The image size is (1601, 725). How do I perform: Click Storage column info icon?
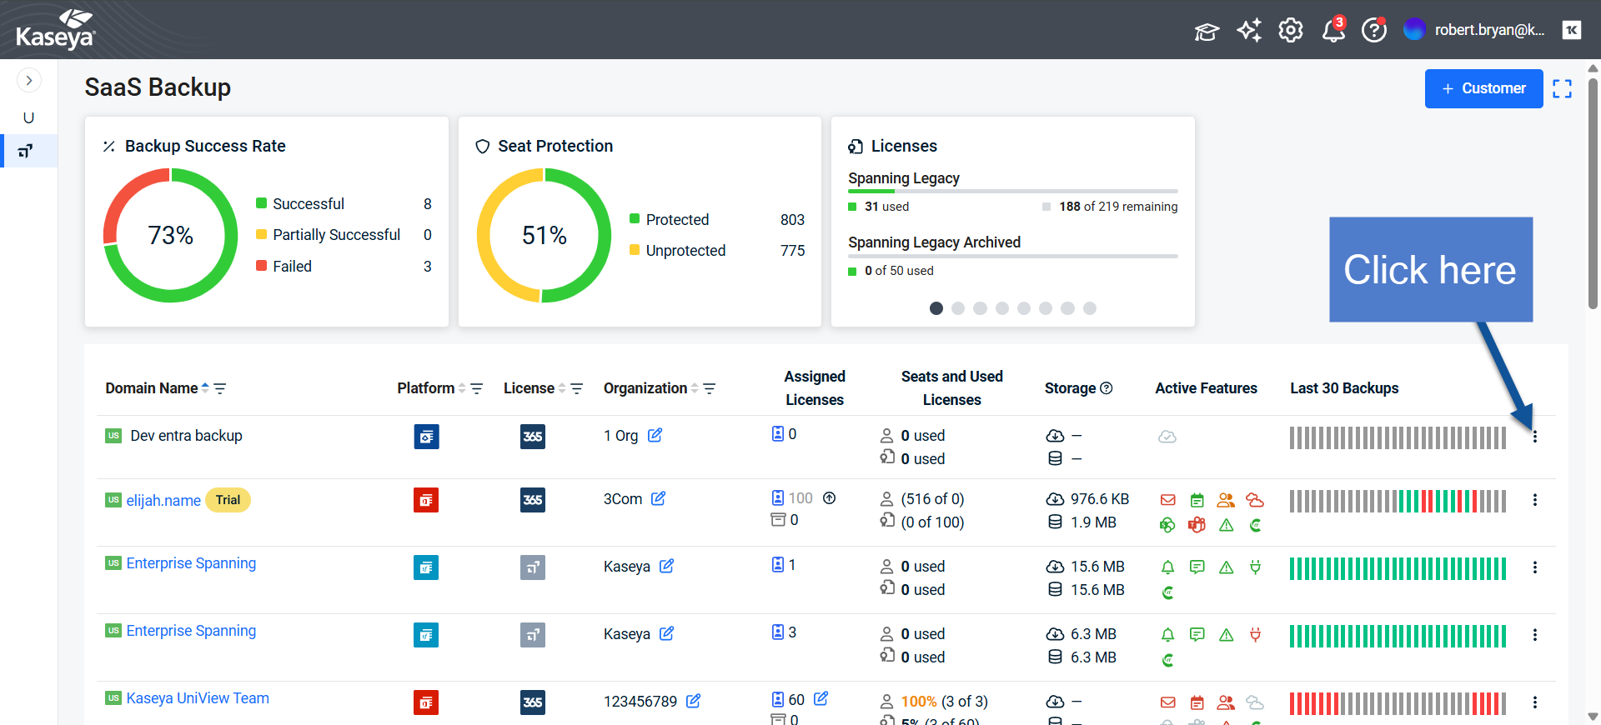coord(1107,388)
